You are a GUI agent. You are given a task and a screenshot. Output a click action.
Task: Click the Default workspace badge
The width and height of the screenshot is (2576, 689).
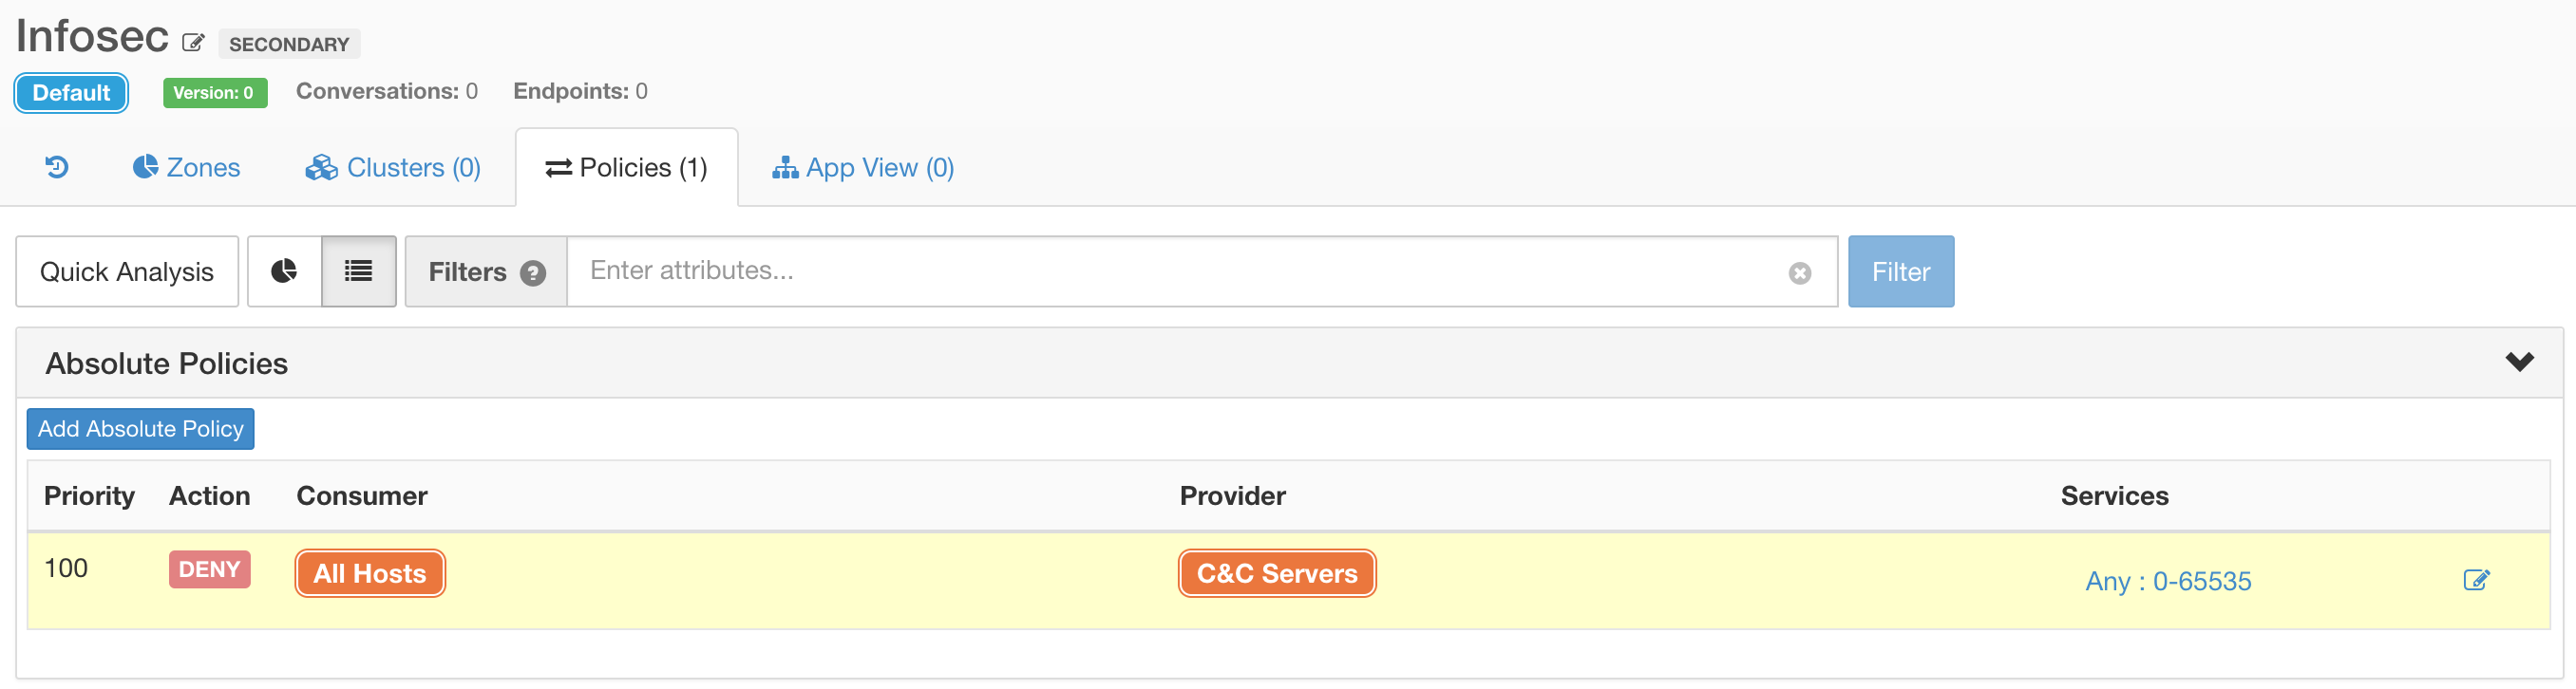[71, 93]
